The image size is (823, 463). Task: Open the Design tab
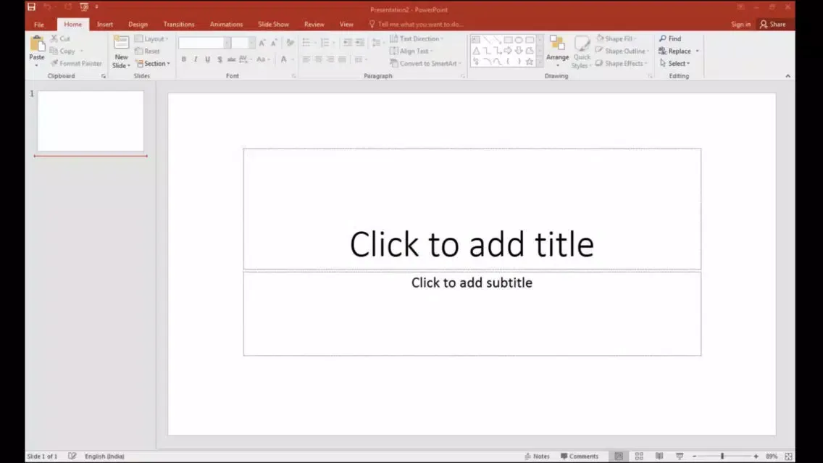pos(138,24)
